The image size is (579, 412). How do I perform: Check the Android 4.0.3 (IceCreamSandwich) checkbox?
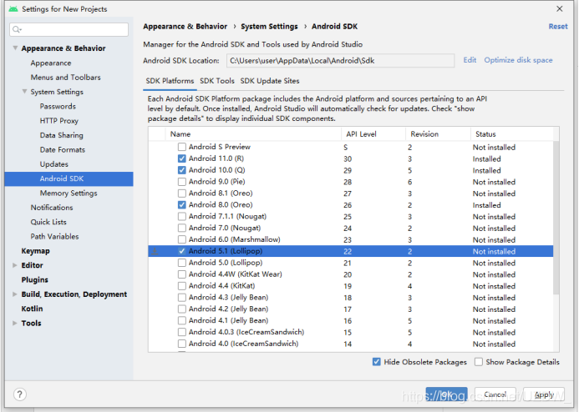coord(181,333)
